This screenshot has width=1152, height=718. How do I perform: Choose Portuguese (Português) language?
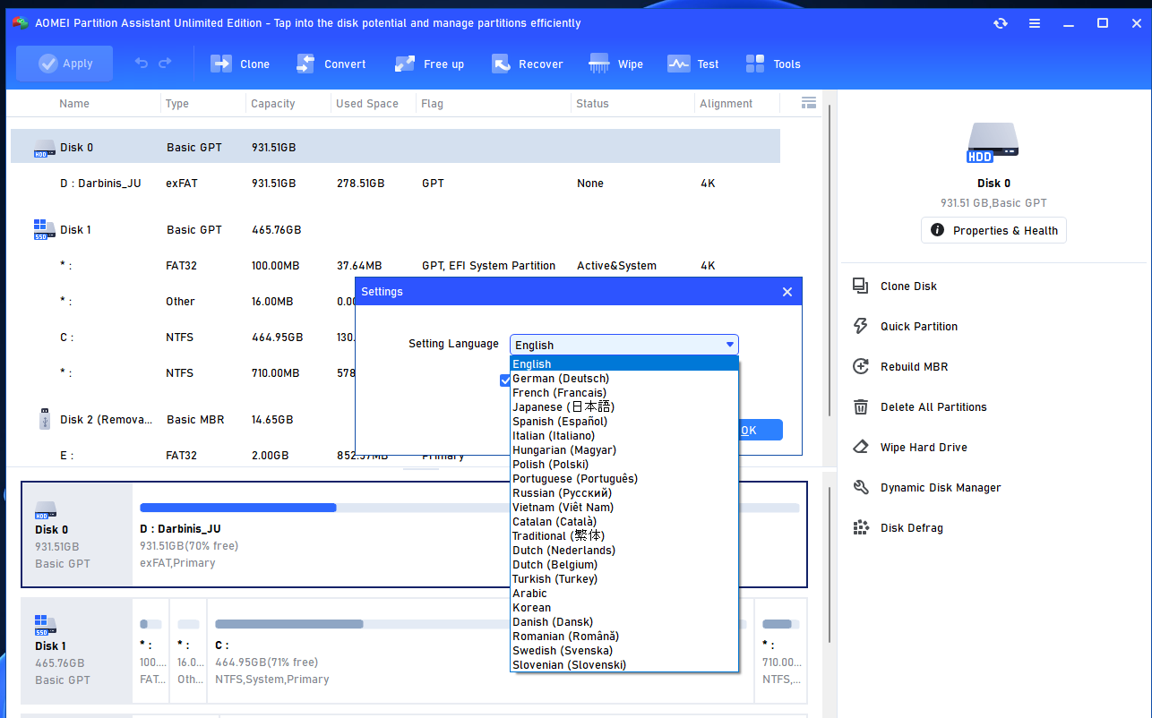click(x=624, y=478)
